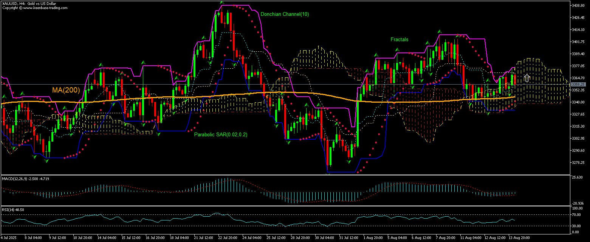This screenshot has height=242, width=590.
Task: Click the fractal arrow above the highest peak
Action: point(222,3)
